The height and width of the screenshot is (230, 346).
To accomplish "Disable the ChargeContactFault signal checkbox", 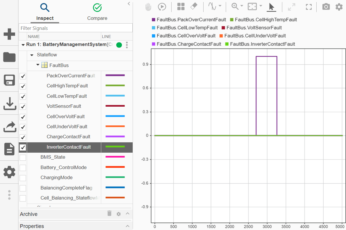I will (x=23, y=137).
